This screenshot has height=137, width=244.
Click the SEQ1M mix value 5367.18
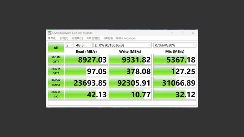[175, 59]
